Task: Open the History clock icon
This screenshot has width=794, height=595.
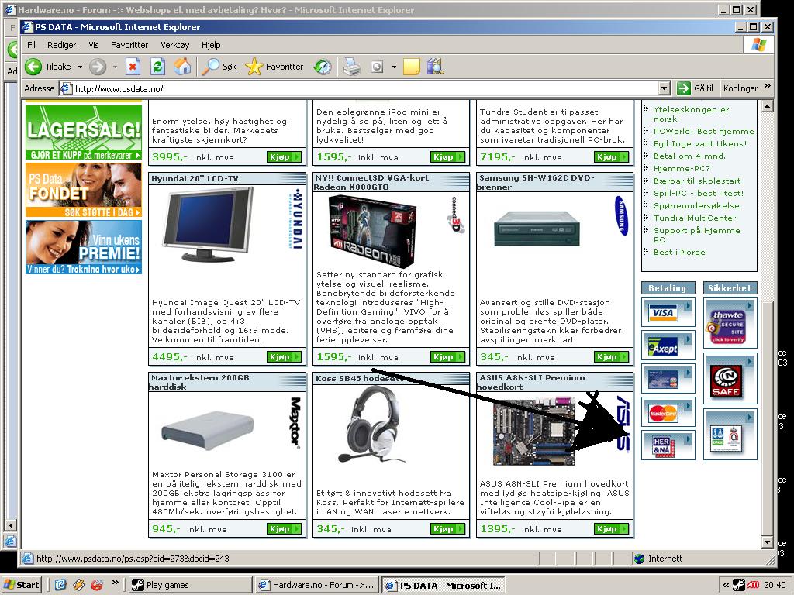Action: point(323,67)
